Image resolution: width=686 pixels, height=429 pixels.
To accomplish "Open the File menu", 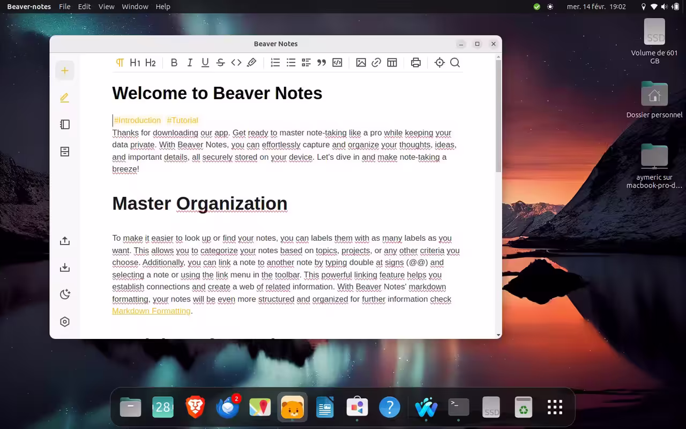I will [x=65, y=6].
